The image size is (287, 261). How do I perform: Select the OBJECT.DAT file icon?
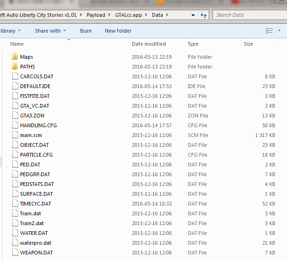[15, 144]
